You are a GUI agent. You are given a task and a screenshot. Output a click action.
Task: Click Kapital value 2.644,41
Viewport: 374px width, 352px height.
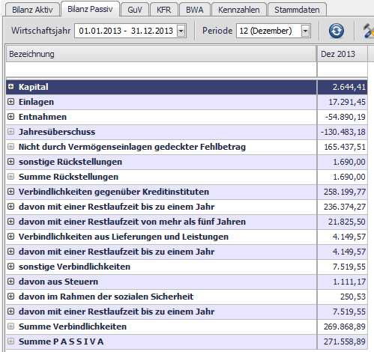(x=349, y=87)
